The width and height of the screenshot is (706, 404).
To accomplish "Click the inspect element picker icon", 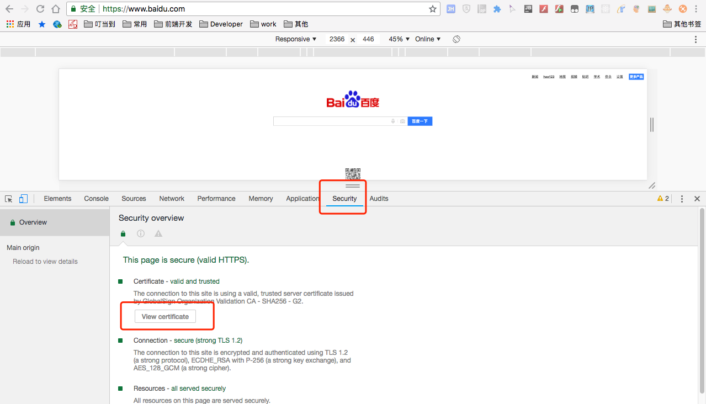I will click(x=9, y=199).
